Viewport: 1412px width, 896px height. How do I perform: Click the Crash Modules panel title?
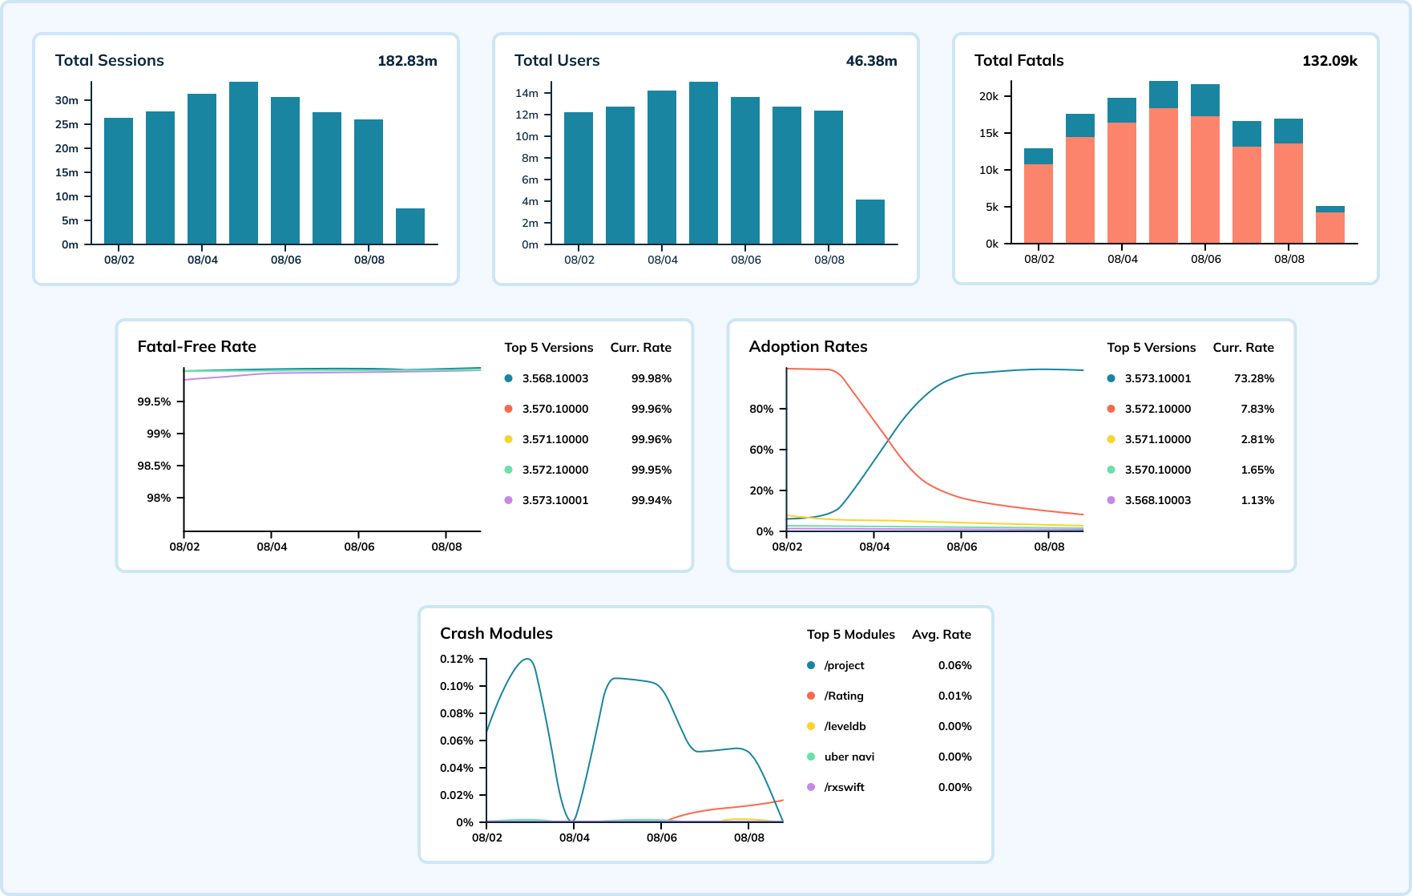click(x=496, y=633)
